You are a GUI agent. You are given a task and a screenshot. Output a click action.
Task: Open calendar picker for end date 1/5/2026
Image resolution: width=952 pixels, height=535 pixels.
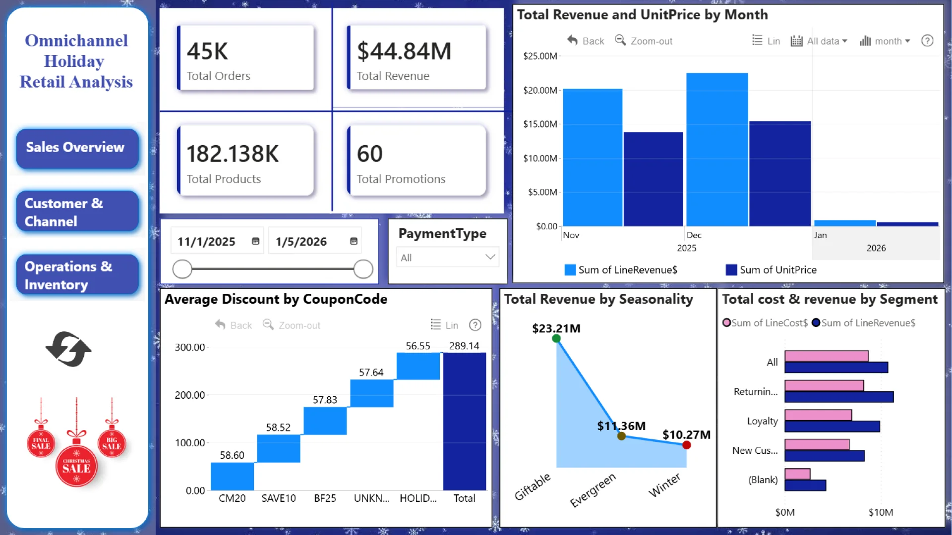[354, 241]
